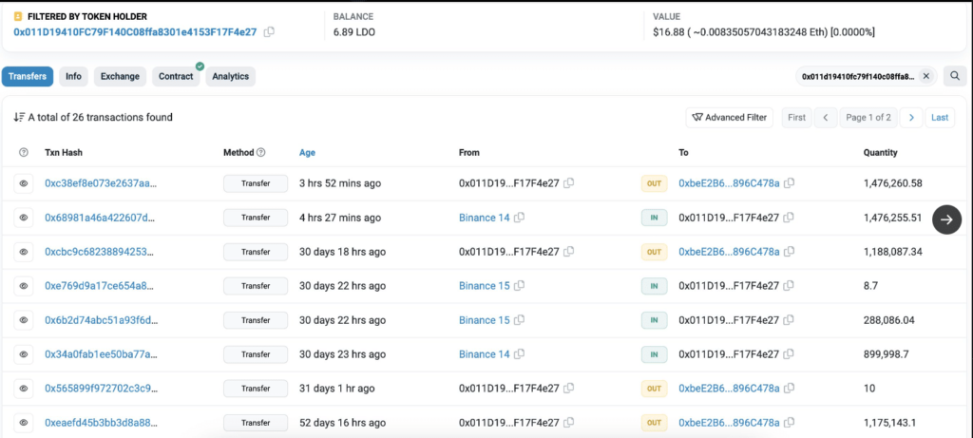Click the Method column help icon

[261, 152]
